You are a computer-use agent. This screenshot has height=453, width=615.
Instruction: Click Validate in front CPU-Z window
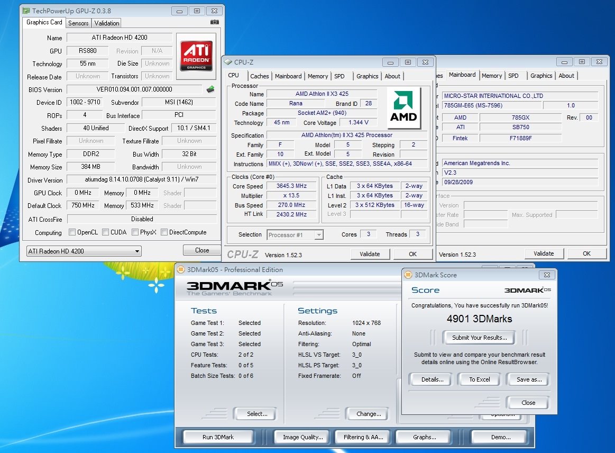[x=370, y=254]
